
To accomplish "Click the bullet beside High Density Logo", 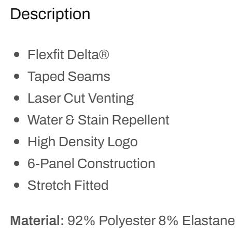I will (x=17, y=142).
